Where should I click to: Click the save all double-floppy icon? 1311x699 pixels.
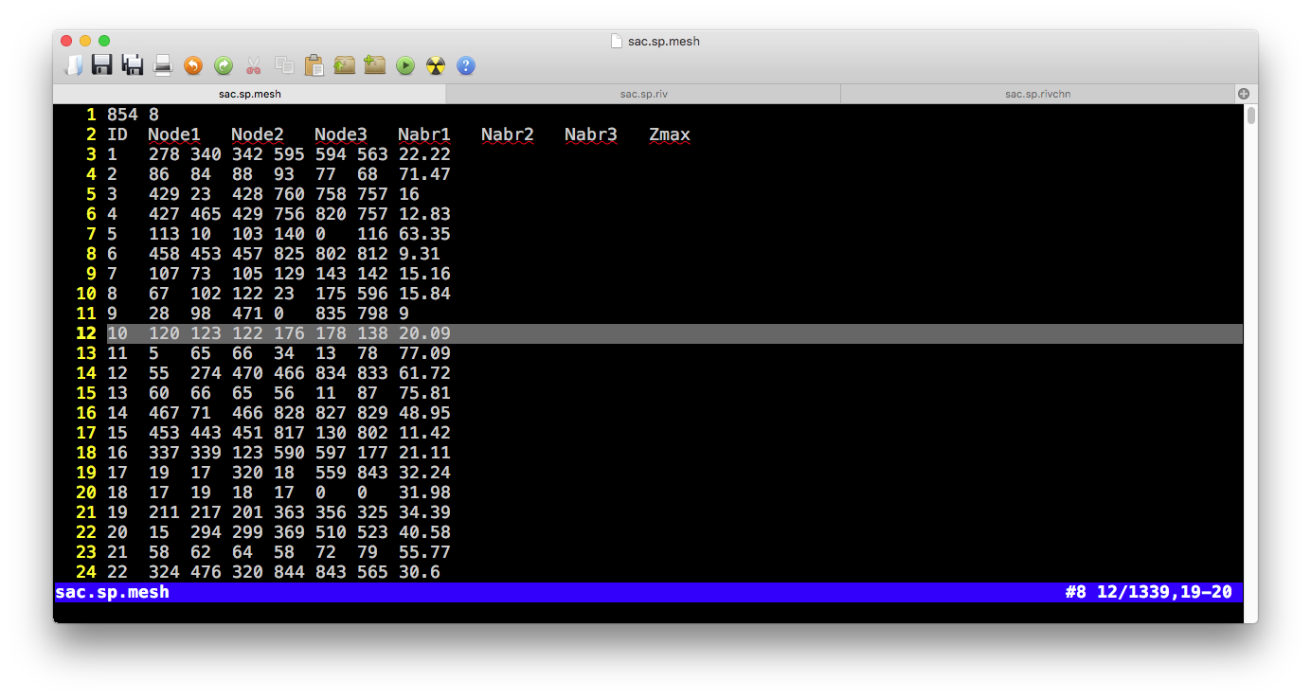tap(133, 65)
